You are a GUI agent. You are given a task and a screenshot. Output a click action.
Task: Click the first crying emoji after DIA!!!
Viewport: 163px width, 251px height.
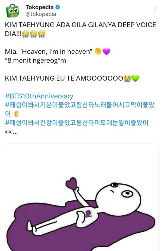25,34
